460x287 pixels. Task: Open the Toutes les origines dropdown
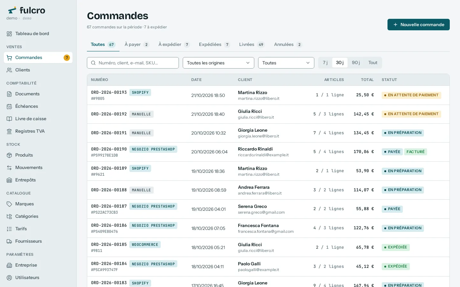tap(218, 63)
